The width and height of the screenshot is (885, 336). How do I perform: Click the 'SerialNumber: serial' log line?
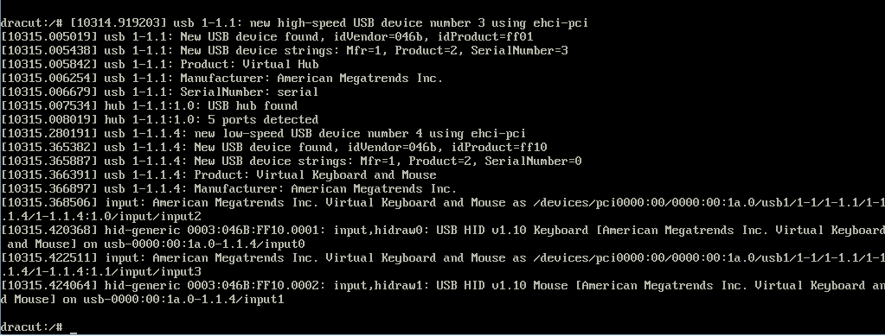click(249, 92)
